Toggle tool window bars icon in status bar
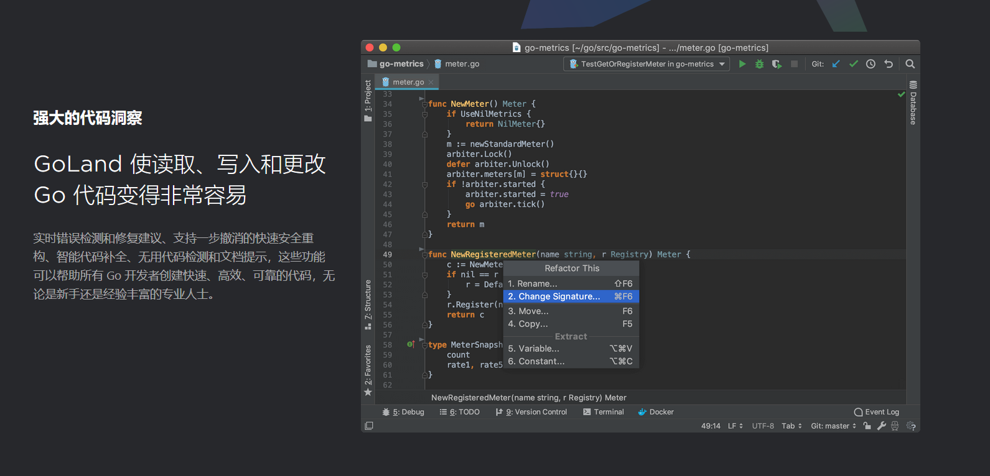The image size is (990, 476). pos(369,426)
